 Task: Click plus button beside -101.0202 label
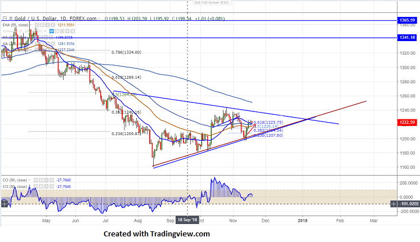[x=394, y=204]
